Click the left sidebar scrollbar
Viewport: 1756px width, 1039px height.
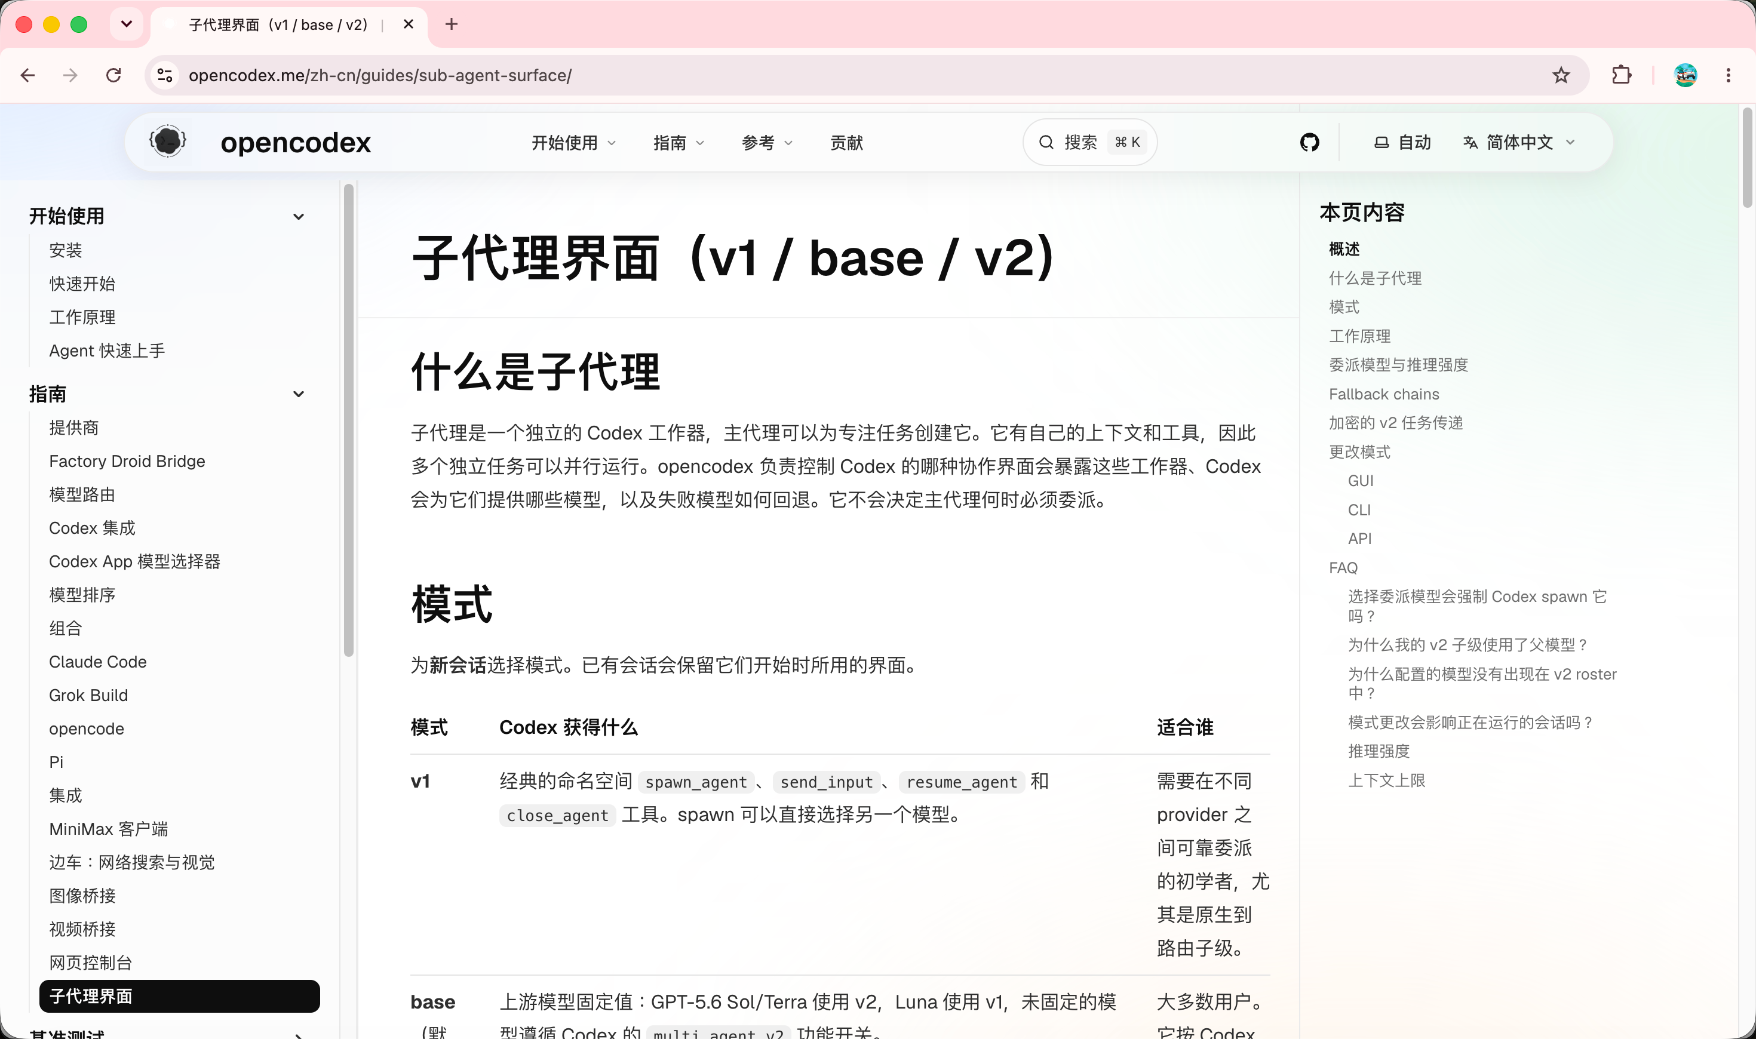(x=349, y=420)
